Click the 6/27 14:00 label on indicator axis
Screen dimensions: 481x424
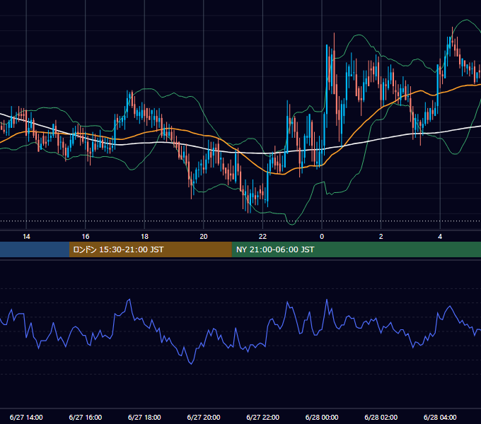click(x=26, y=417)
